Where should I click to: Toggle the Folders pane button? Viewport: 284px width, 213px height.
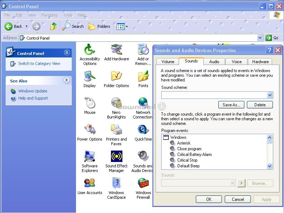[99, 26]
